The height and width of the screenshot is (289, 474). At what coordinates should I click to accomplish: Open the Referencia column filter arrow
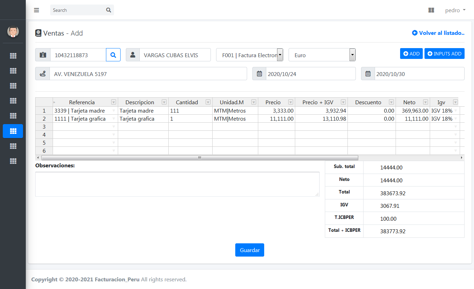pos(113,102)
